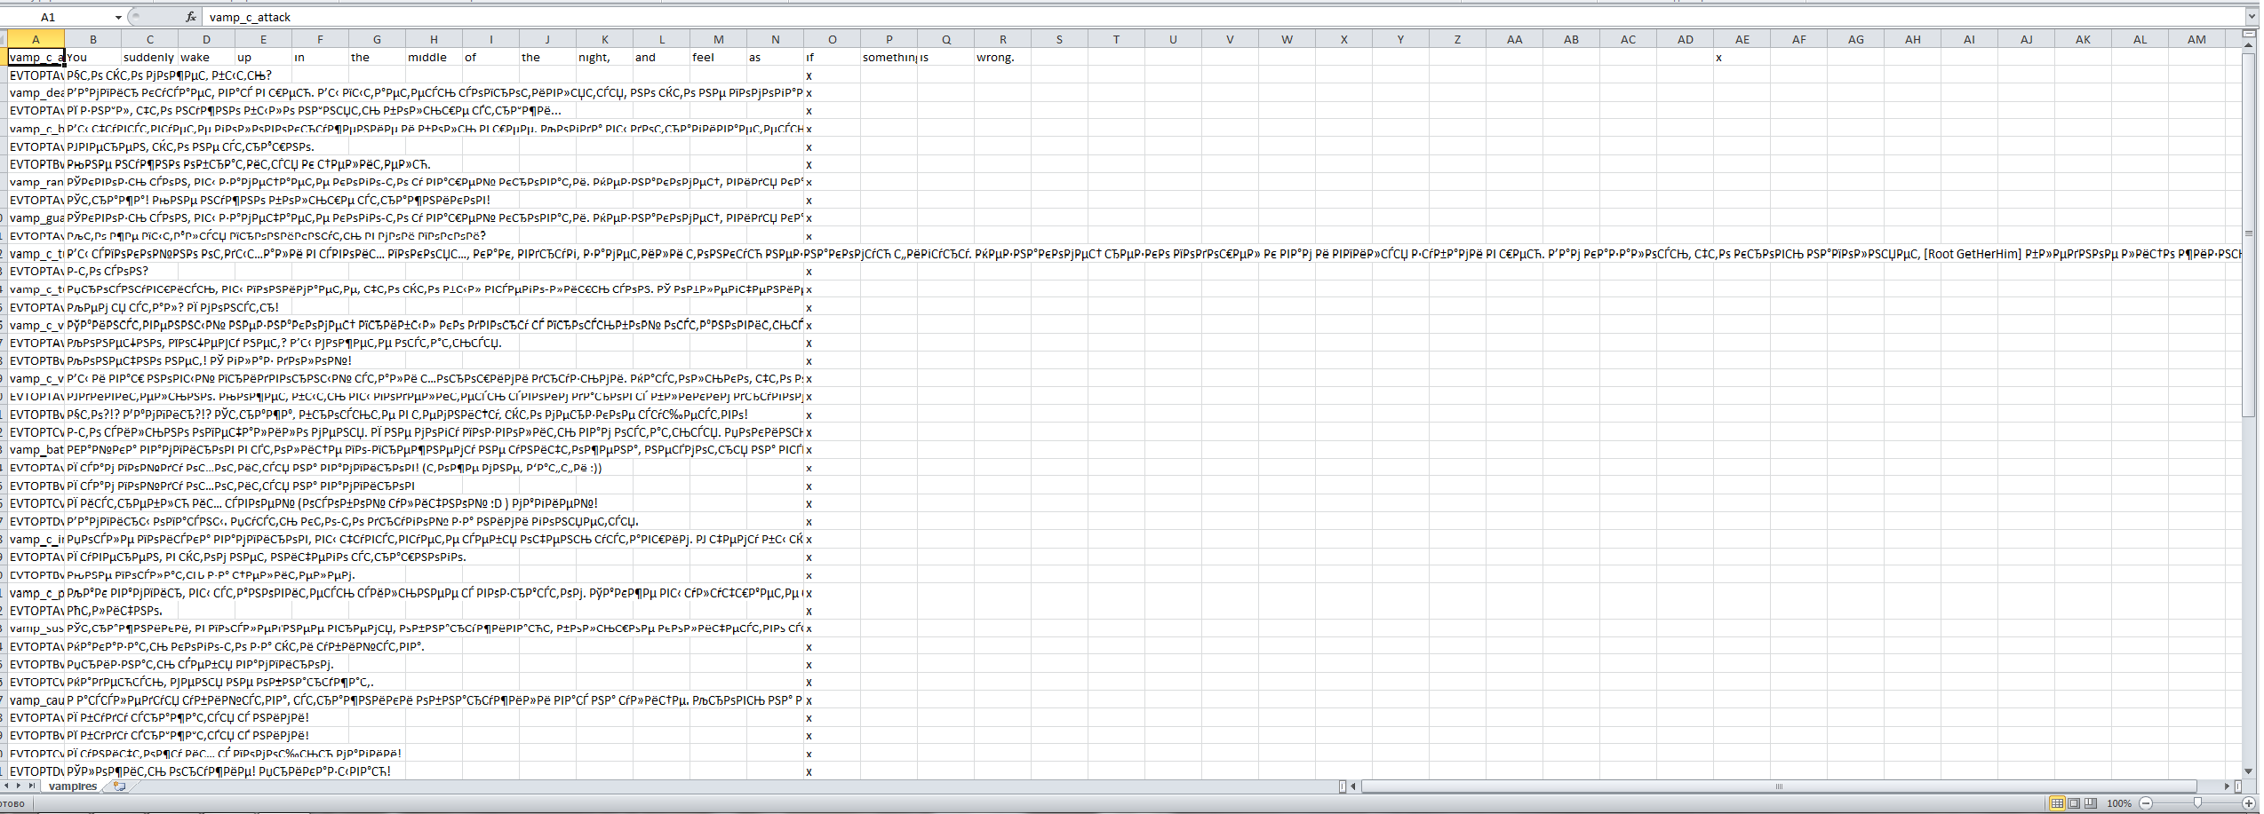2264x814 pixels.
Task: Select column B header
Action: click(92, 39)
